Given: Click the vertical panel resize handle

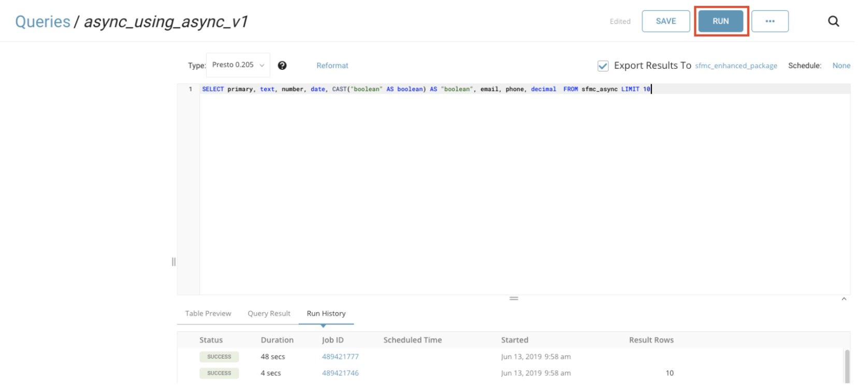Looking at the screenshot, I should tap(173, 261).
